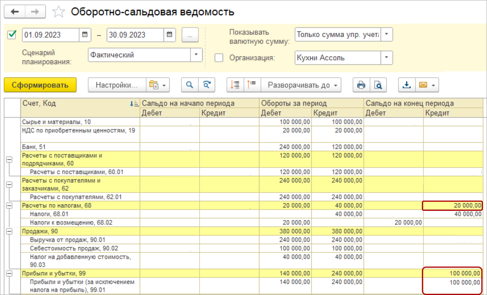Expand all groups icon
This screenshot has height=295, width=487.
(252, 85)
